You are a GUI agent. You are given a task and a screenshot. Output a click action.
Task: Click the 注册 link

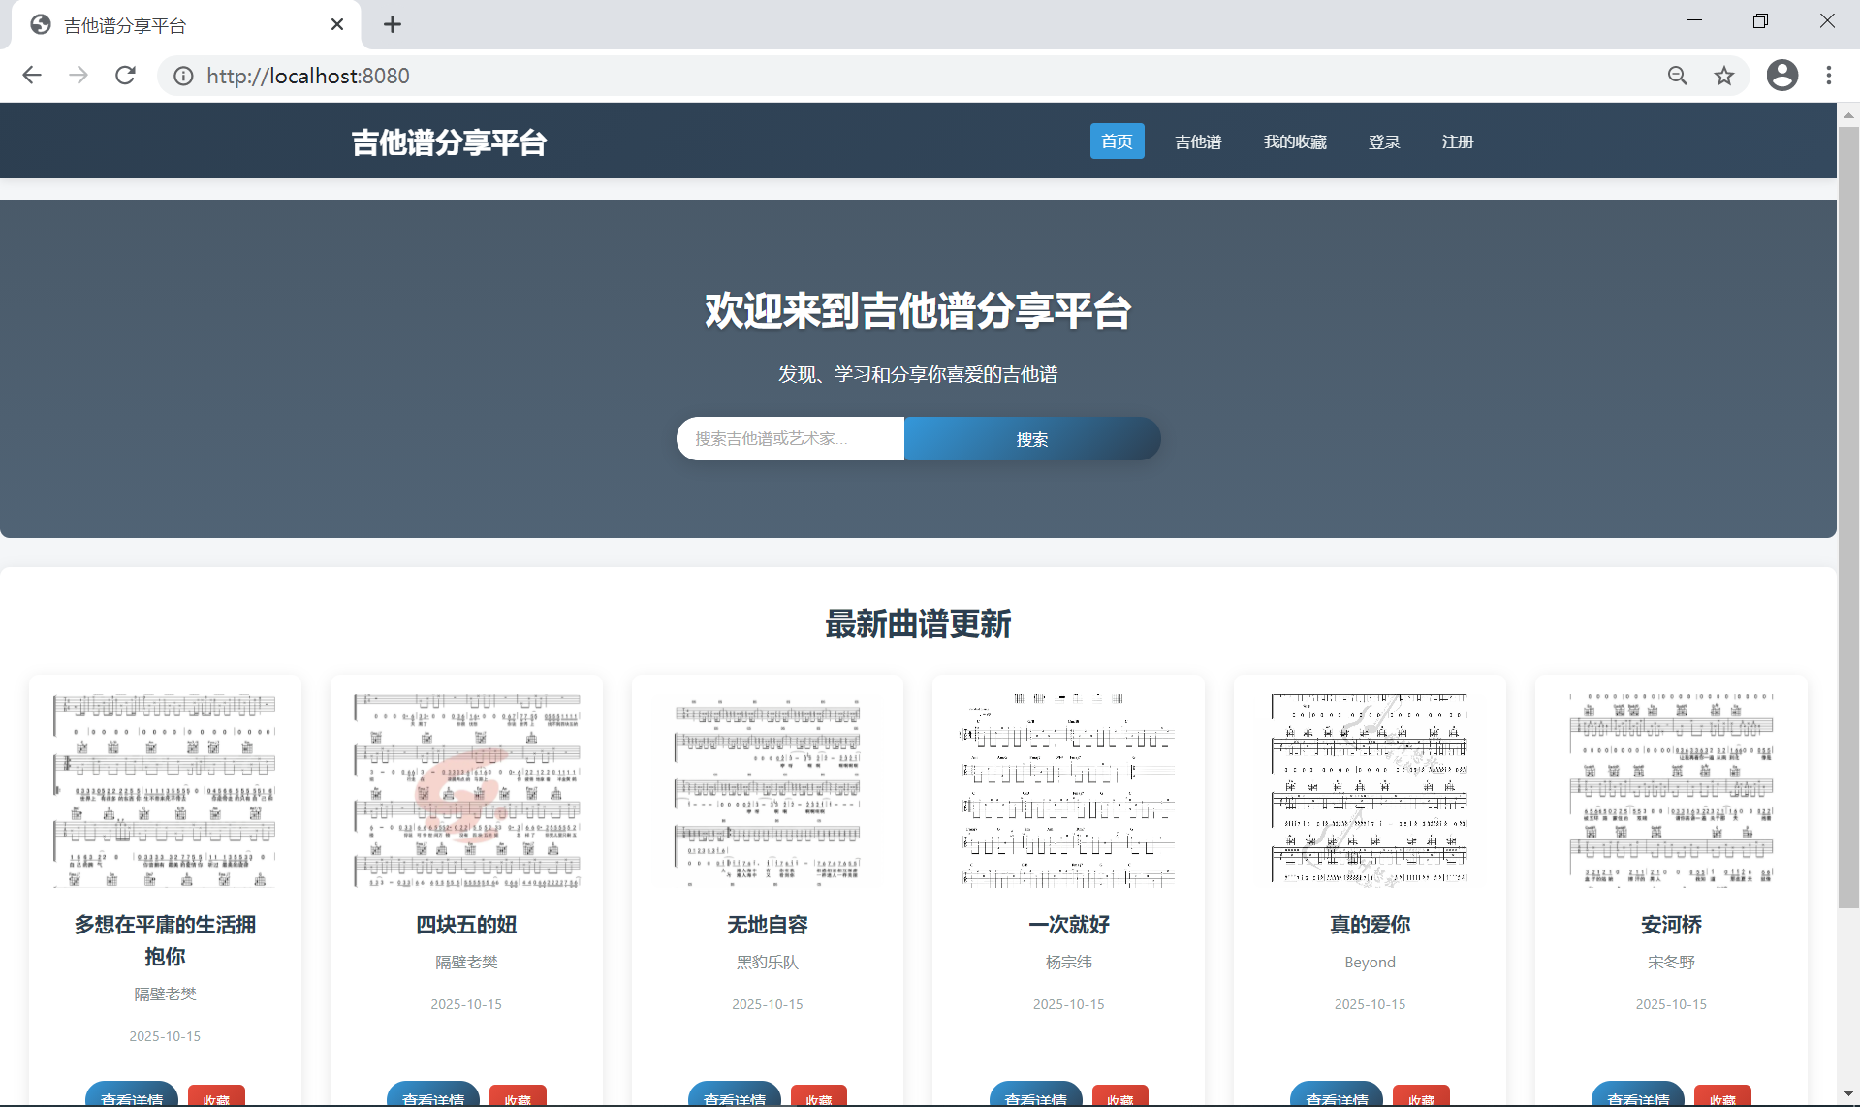(1457, 142)
